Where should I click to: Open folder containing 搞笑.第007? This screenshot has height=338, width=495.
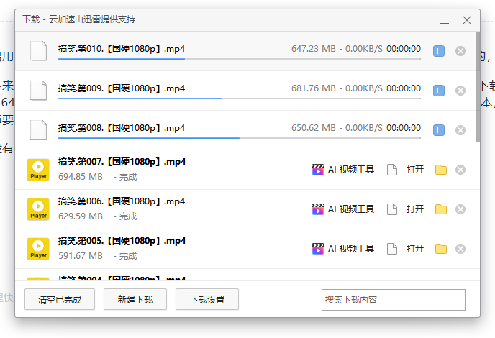441,170
